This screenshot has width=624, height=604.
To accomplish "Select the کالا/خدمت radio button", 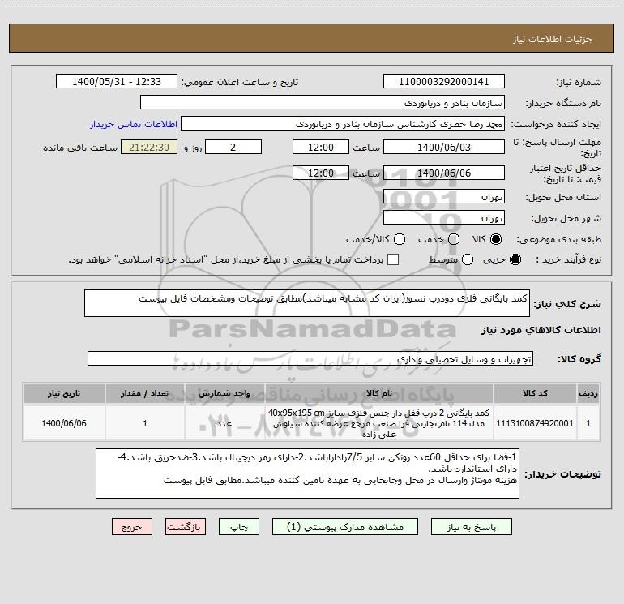I will pos(400,239).
